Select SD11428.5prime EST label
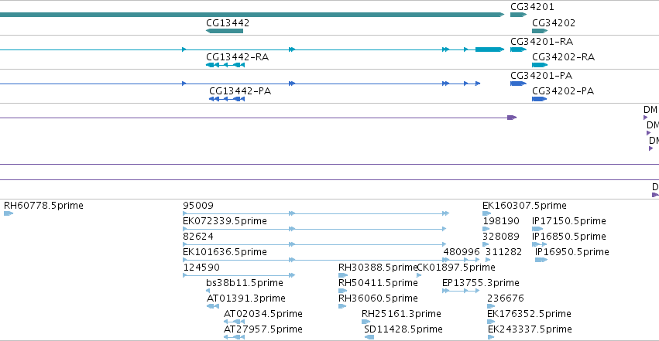 [x=403, y=329]
